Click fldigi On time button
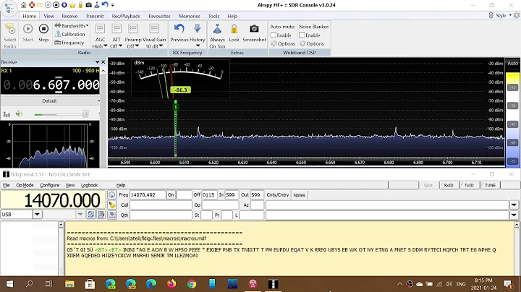This screenshot has width=521, height=292. [171, 194]
